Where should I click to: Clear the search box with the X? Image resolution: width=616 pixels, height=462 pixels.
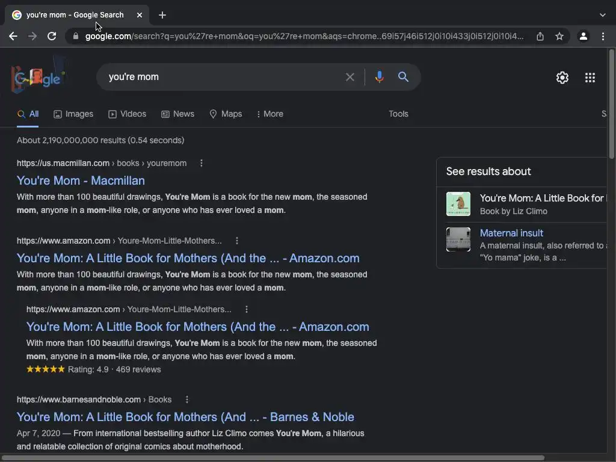(350, 77)
